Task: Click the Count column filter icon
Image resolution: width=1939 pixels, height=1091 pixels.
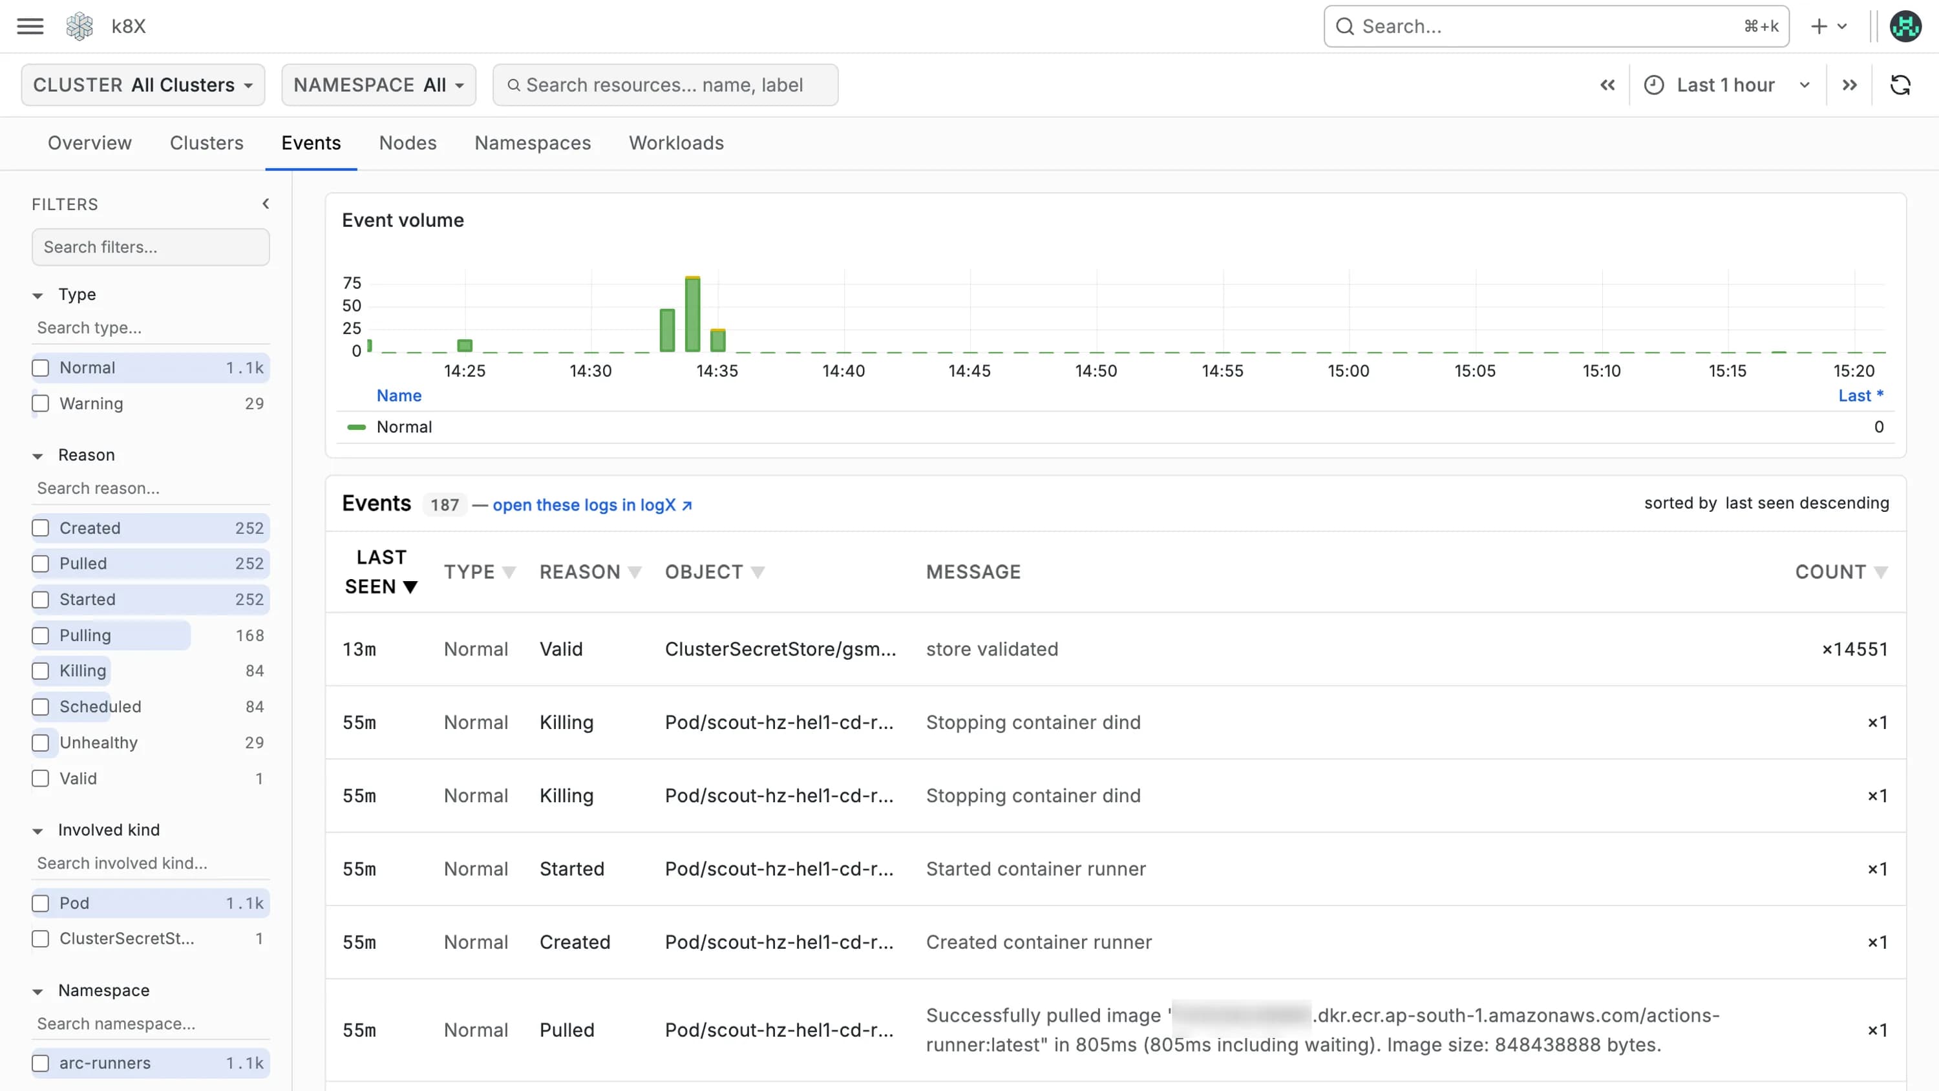Action: point(1880,573)
